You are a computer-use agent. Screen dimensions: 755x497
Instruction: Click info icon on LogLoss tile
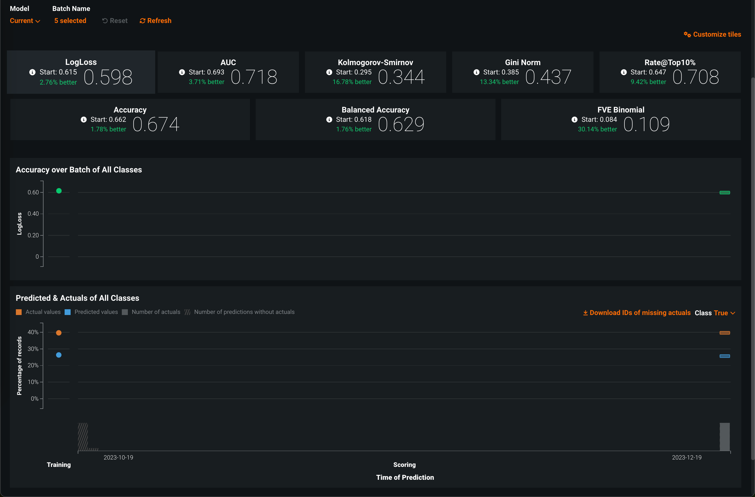click(32, 72)
